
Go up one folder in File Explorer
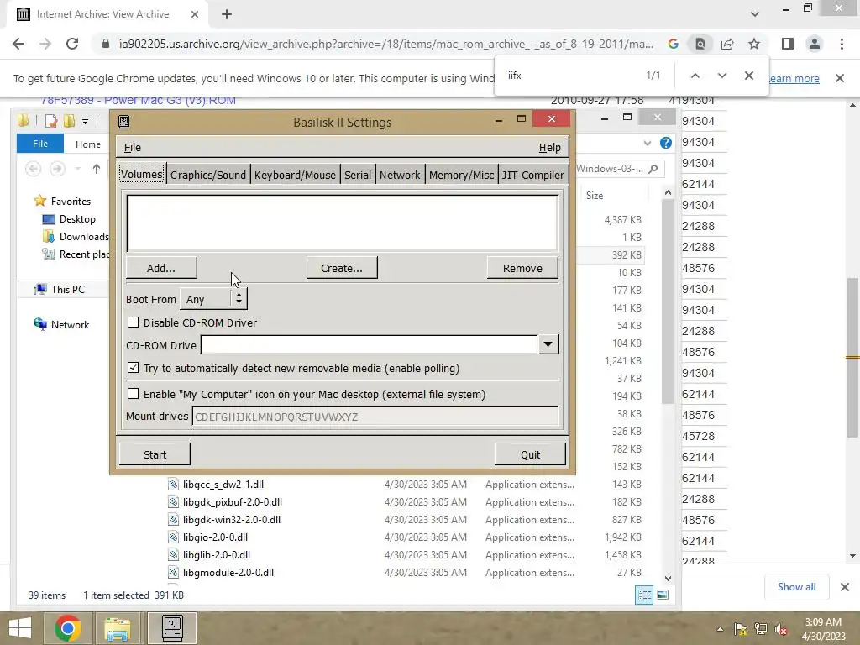point(97,169)
